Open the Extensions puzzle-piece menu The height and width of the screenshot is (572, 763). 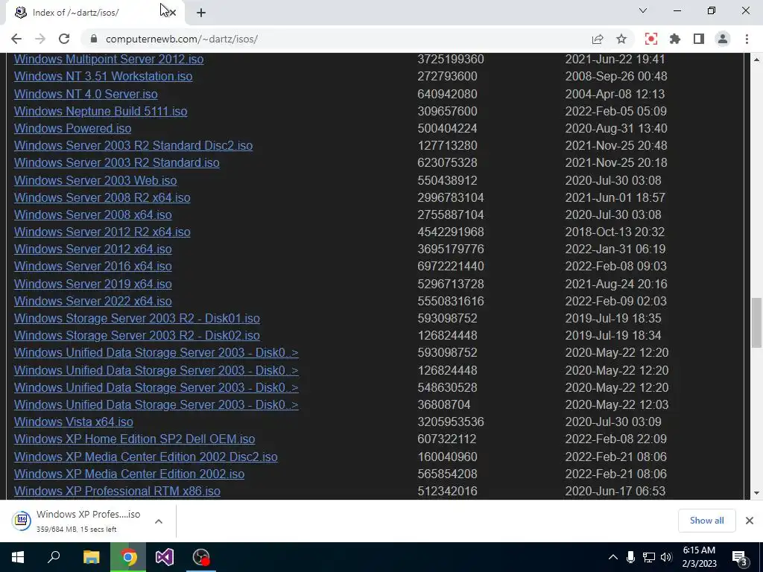[675, 39]
